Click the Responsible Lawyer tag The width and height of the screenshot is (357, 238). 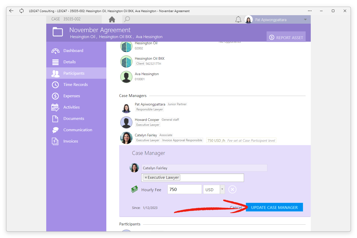click(149, 109)
